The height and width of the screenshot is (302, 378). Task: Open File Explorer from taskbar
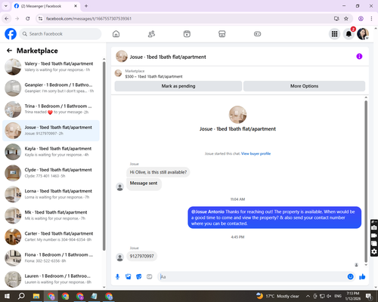(36, 296)
